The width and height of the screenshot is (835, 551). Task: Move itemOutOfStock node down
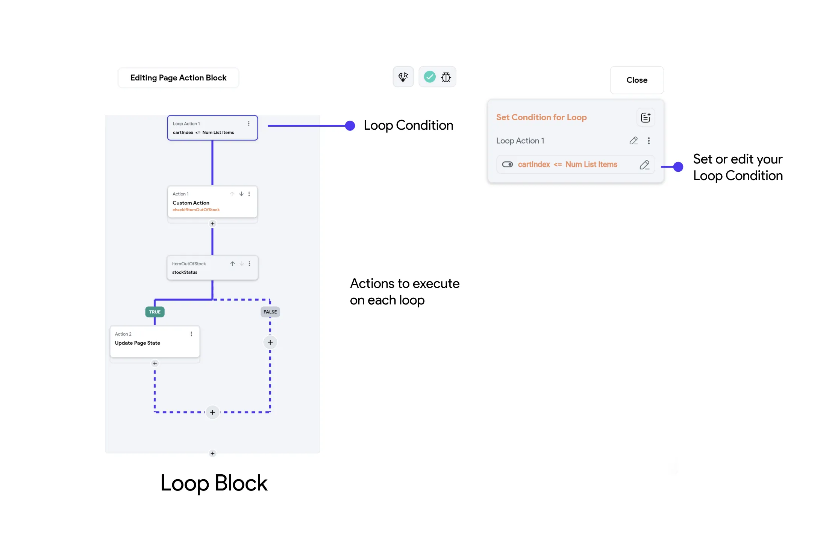[242, 264]
